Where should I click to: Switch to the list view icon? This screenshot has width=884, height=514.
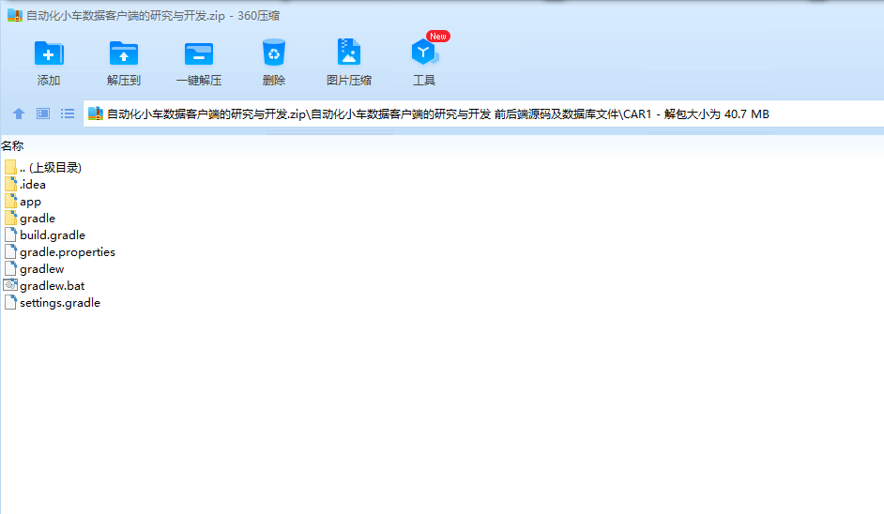click(x=68, y=113)
